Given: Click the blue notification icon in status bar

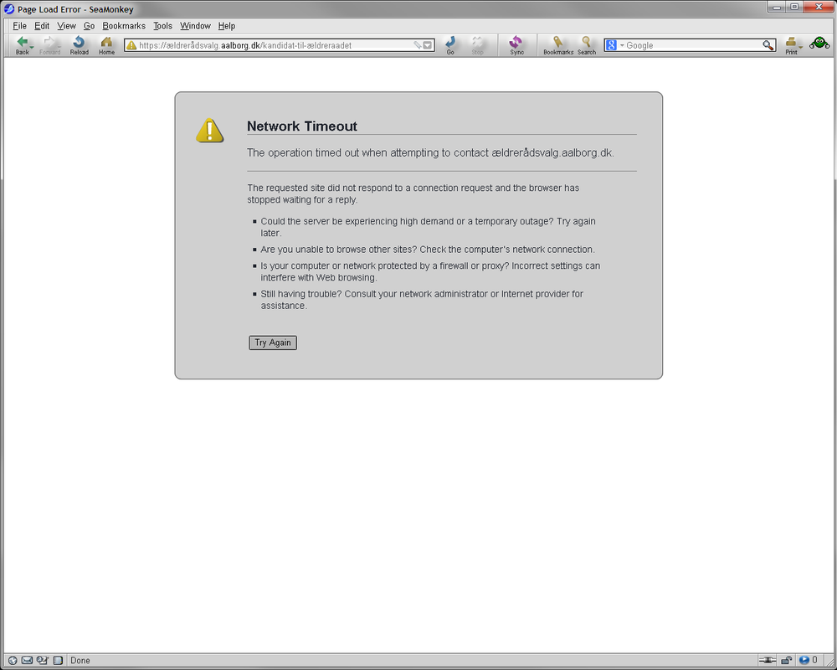Looking at the screenshot, I should pyautogui.click(x=804, y=661).
